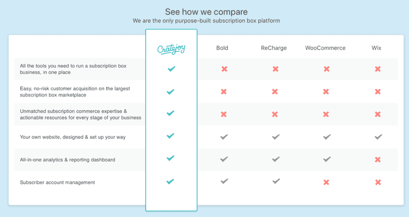This screenshot has height=217, width=409.
Task: Click Cratejoy's checkmark for subscriber account management
Action: [x=171, y=181]
